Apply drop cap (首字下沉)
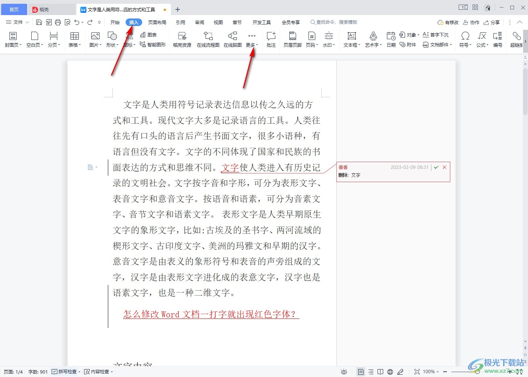The width and height of the screenshot is (528, 377). [x=436, y=35]
